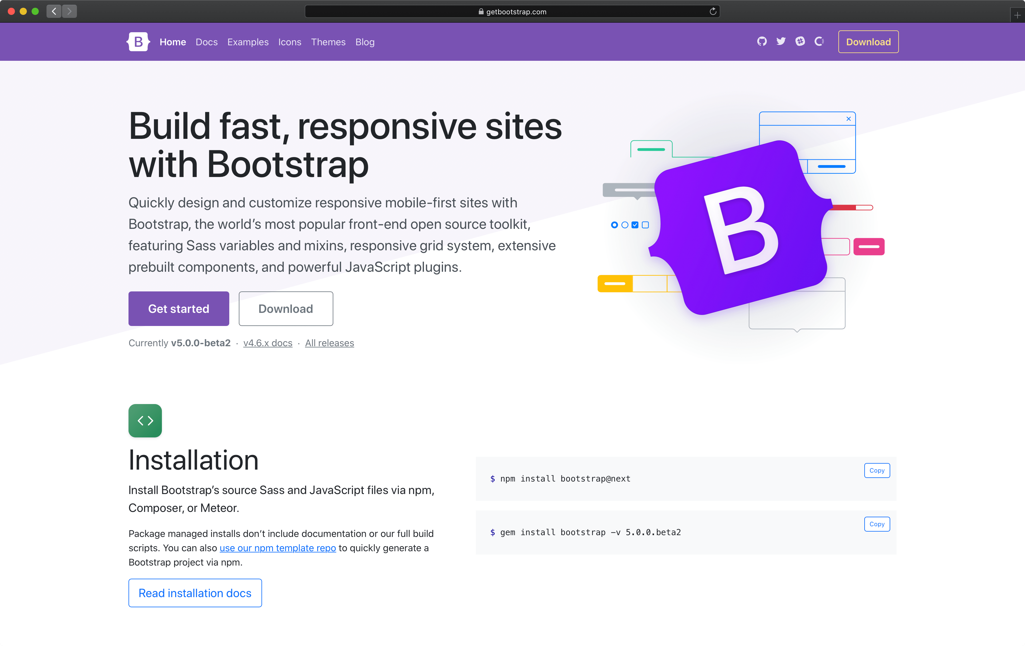Click the Copy icon for npm install command
Image resolution: width=1025 pixels, height=646 pixels.
(x=877, y=470)
